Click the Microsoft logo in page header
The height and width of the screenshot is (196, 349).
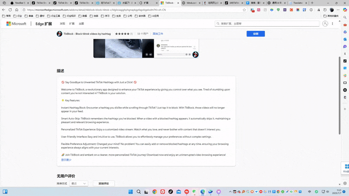(16, 24)
